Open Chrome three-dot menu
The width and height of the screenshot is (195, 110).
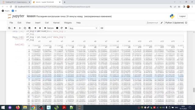click(x=192, y=7)
